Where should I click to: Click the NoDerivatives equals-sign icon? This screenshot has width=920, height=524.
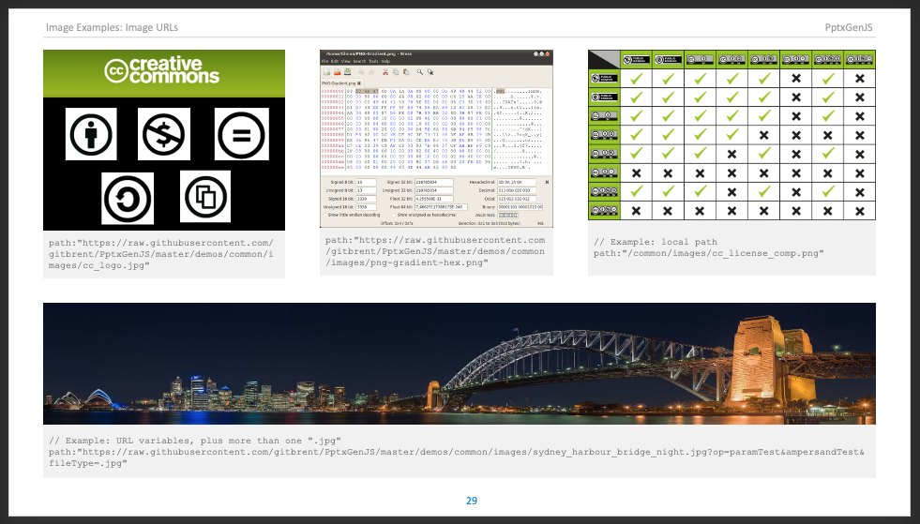[x=241, y=134]
